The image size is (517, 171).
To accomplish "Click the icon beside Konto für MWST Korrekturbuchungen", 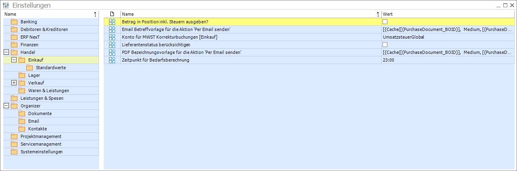I will 112,37.
